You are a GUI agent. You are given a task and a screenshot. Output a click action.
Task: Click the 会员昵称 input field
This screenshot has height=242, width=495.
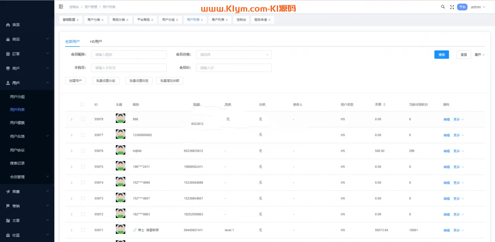129,55
